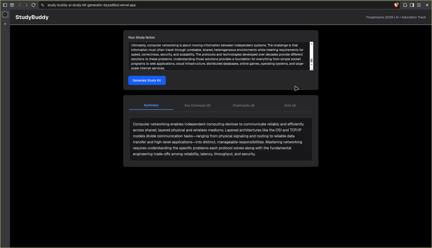Close the browser window with X
Image resolution: width=432 pixels, height=248 pixels.
pos(427,5)
